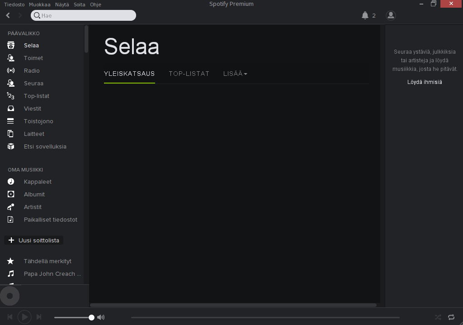This screenshot has height=325, width=463.
Task: Click the Löydä ihmisiä link
Action: (425, 82)
